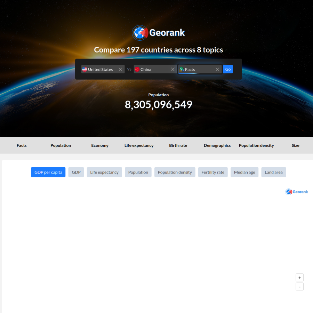This screenshot has height=313, width=313.
Task: Select the Life expectancy filter button
Action: (x=104, y=172)
